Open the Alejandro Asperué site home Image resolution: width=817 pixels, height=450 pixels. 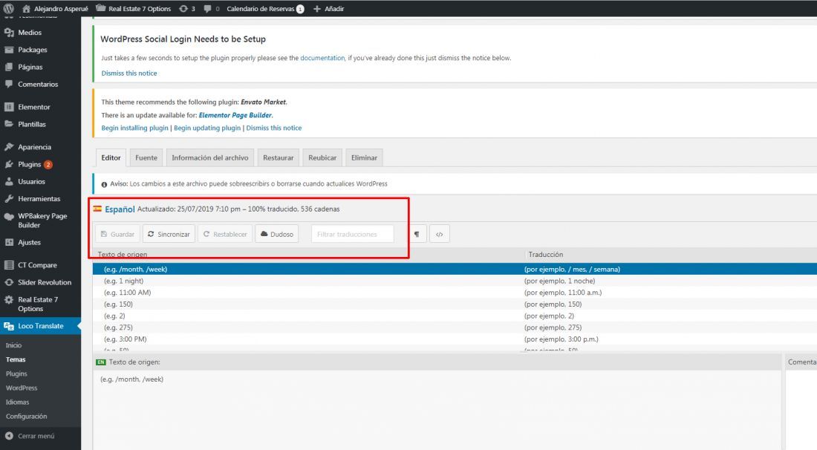[55, 8]
